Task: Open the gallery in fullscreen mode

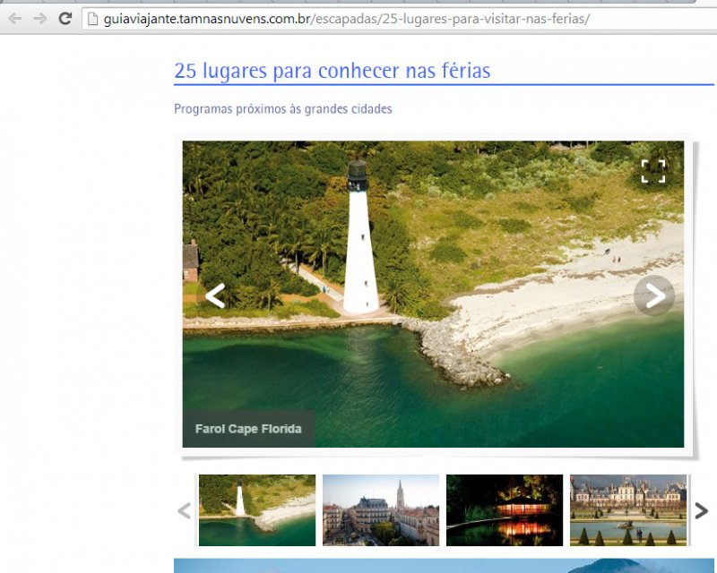Action: (x=653, y=171)
